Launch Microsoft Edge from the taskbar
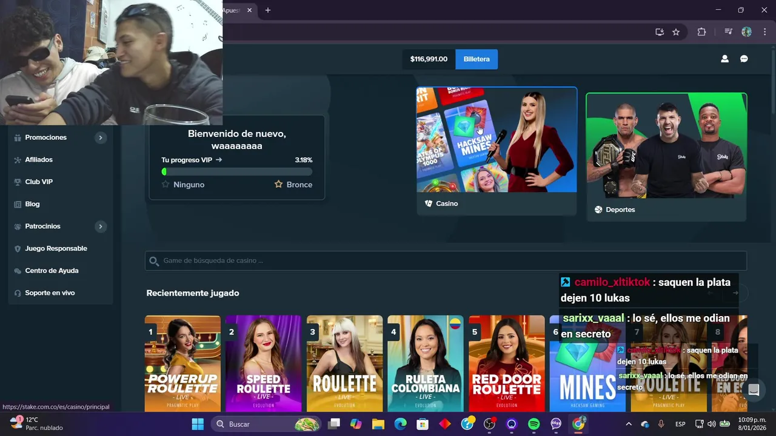The height and width of the screenshot is (436, 776). [401, 424]
